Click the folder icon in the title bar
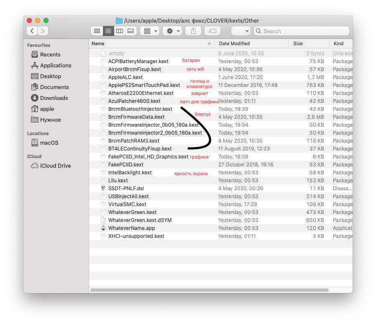 [x=119, y=20]
